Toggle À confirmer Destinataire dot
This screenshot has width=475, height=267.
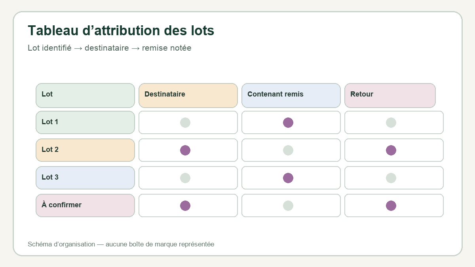185,206
